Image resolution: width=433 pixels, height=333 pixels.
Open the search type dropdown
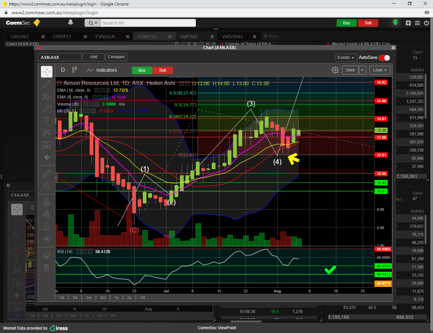[x=93, y=23]
